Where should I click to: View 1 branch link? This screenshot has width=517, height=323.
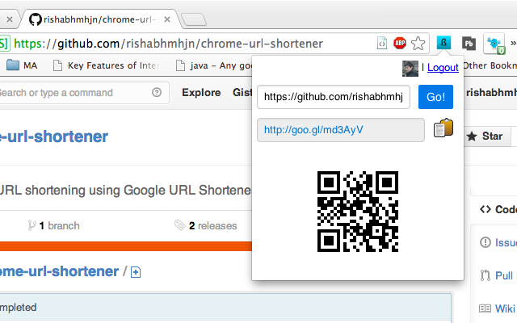tap(59, 226)
